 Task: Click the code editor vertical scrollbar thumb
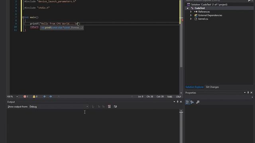[181, 33]
